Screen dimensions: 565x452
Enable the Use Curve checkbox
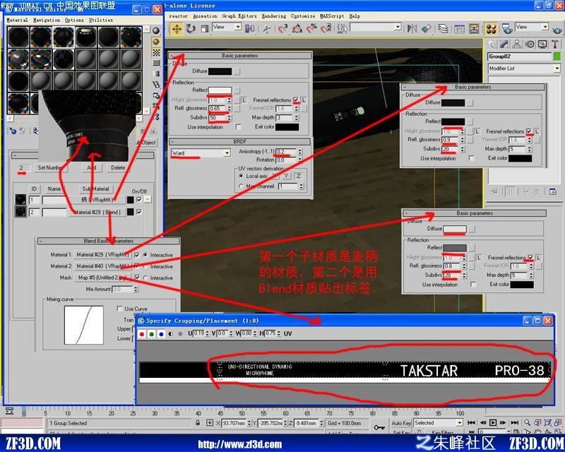[119, 309]
